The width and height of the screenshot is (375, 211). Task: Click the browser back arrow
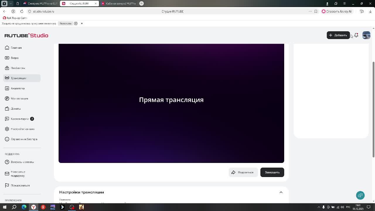click(4, 11)
